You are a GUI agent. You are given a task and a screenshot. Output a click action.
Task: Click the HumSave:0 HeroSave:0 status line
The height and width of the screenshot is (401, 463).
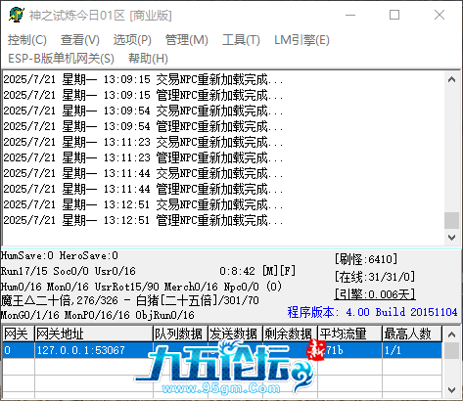tap(60, 255)
